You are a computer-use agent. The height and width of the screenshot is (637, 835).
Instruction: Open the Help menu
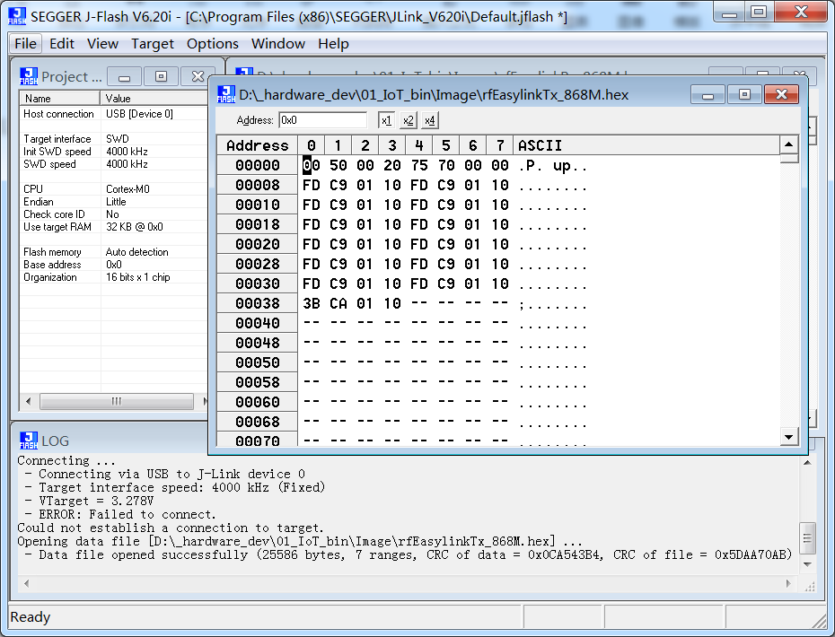tap(333, 43)
